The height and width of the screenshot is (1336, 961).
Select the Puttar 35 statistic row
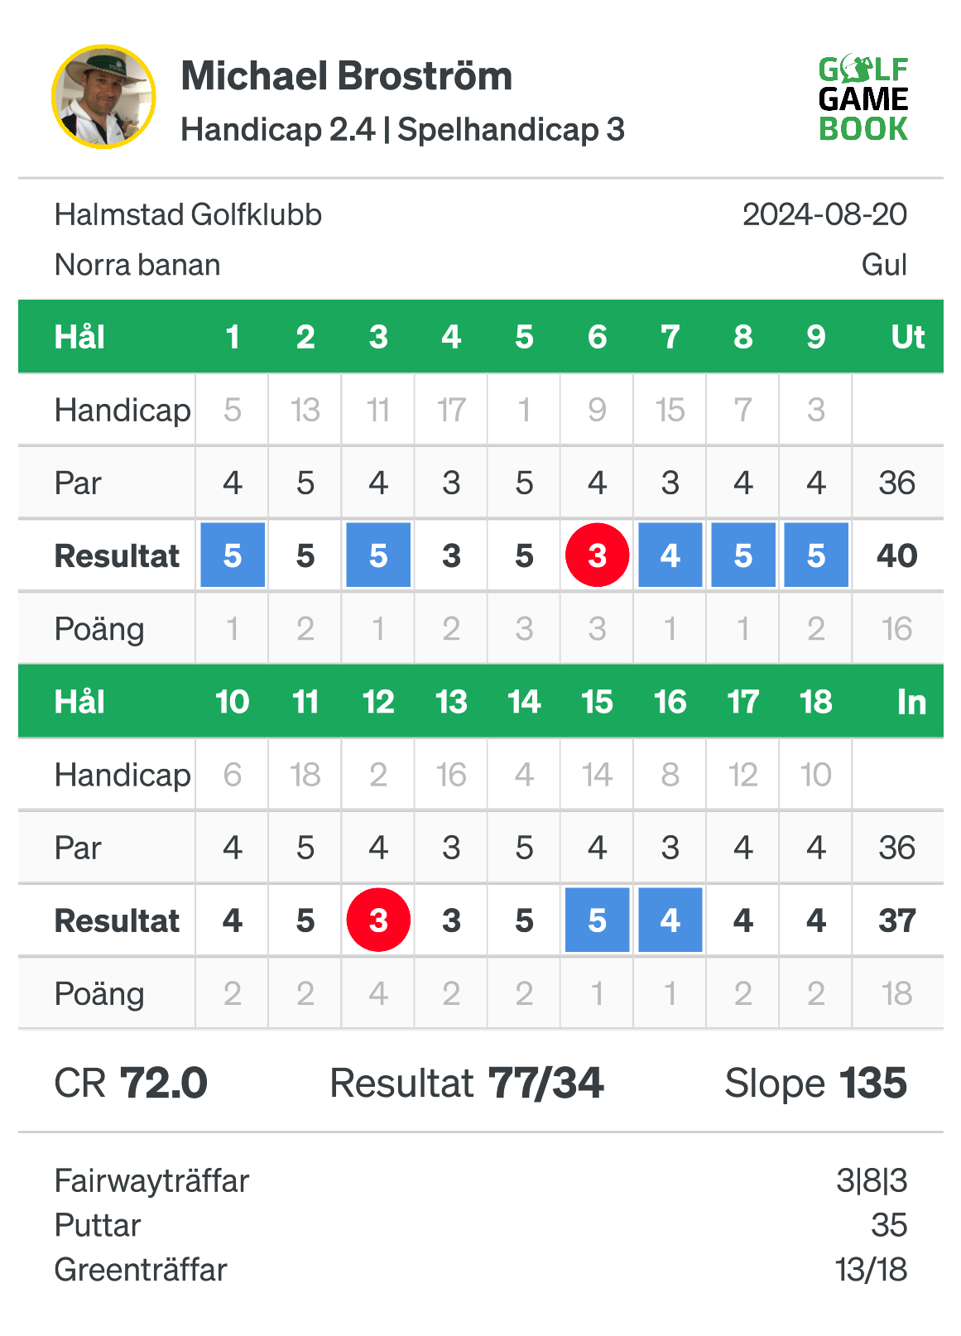pos(481,1225)
